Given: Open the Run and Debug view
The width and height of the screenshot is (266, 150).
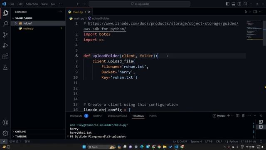Looking at the screenshot, I should point(5,45).
